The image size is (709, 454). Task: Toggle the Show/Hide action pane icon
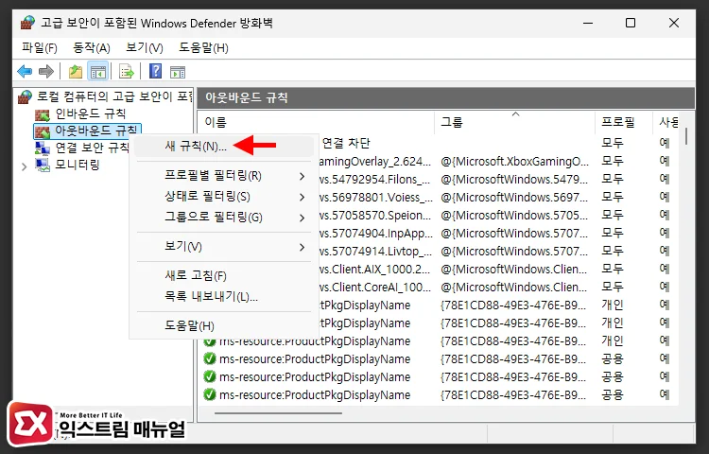click(x=177, y=71)
